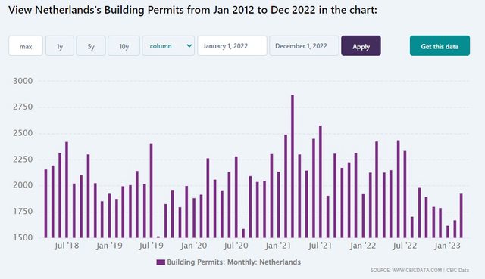Click the tallest bar in early 2021

tap(293, 166)
